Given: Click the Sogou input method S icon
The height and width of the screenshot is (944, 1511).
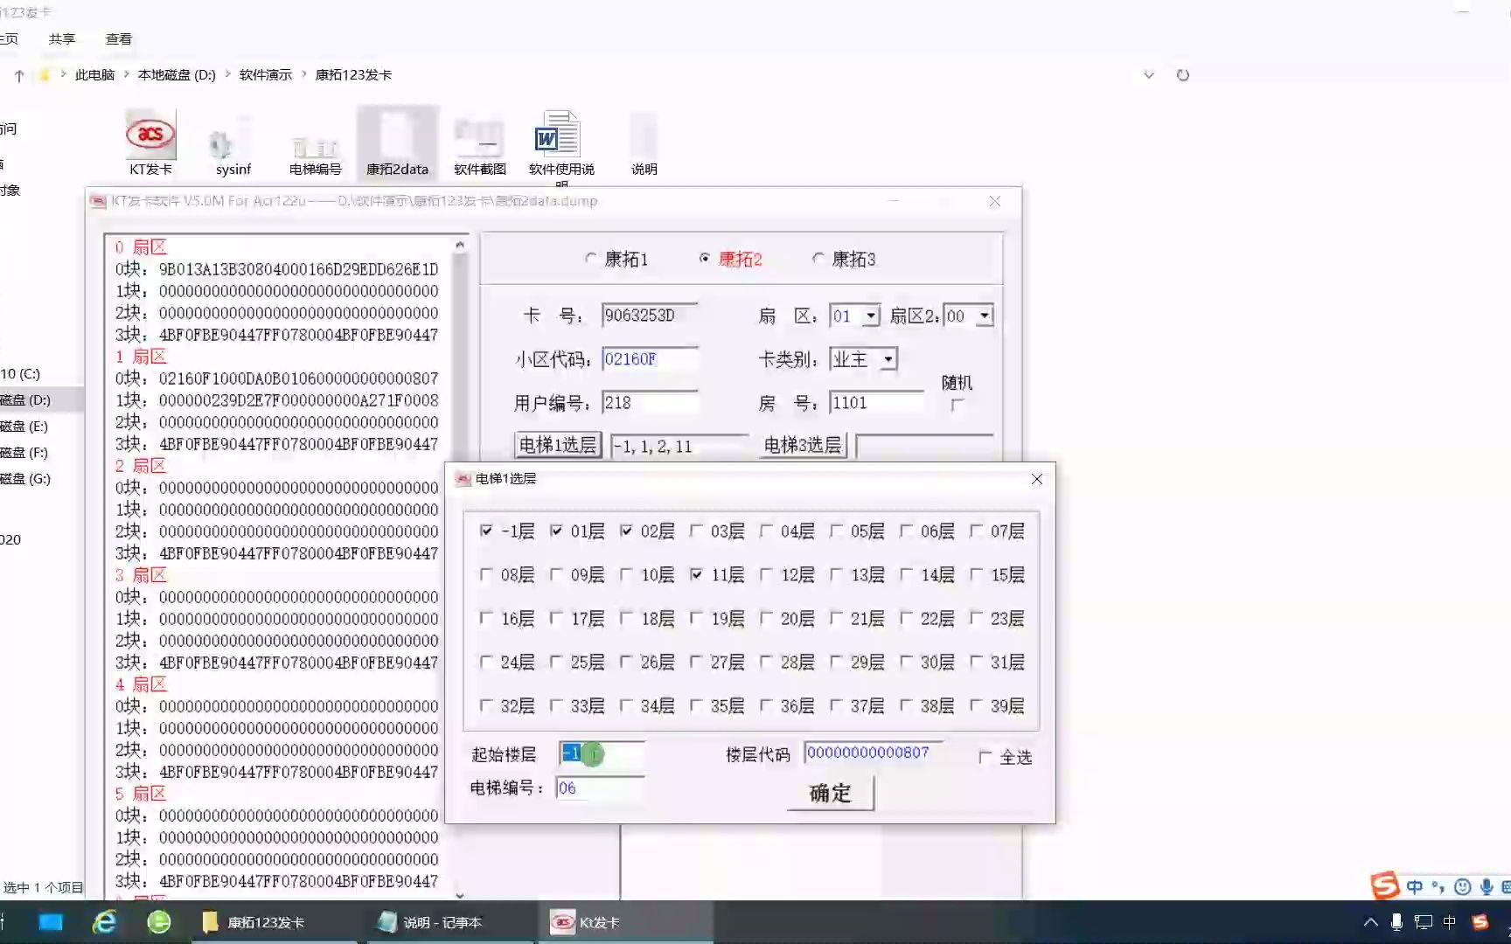Looking at the screenshot, I should 1385,886.
